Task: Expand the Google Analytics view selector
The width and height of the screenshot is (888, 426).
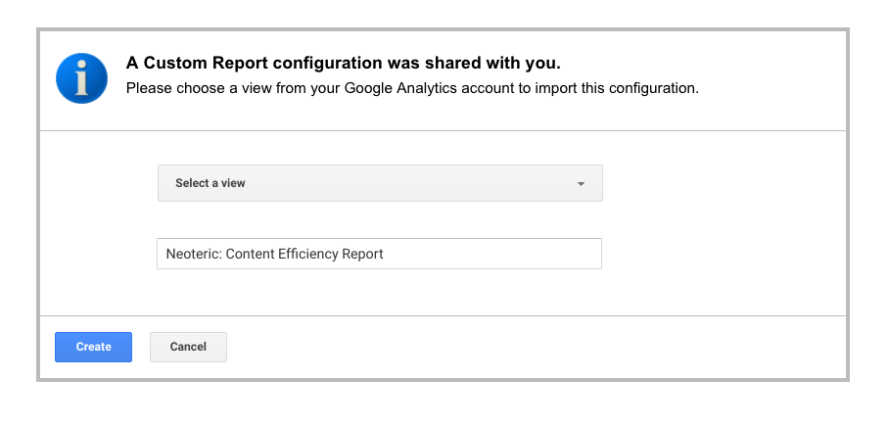Action: [x=380, y=183]
